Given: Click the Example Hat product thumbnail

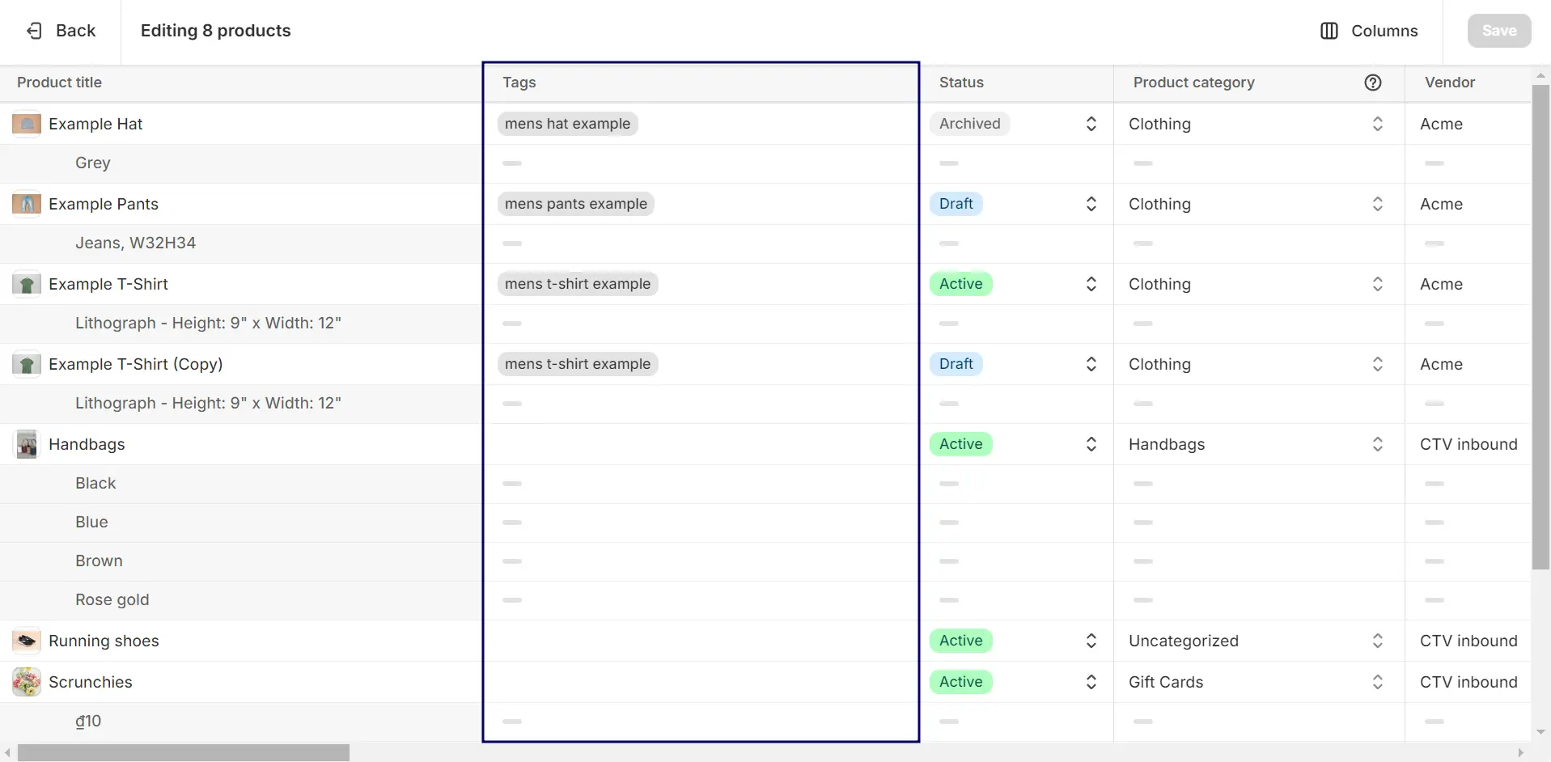Looking at the screenshot, I should pos(27,124).
